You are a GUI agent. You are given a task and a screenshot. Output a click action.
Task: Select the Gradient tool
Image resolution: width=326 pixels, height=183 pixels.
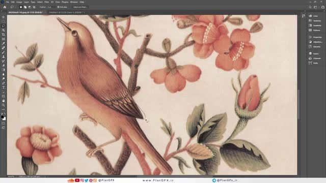coord(4,70)
